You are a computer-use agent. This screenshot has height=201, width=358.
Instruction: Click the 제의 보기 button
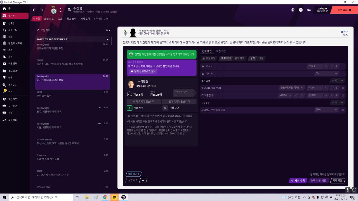click(133, 174)
